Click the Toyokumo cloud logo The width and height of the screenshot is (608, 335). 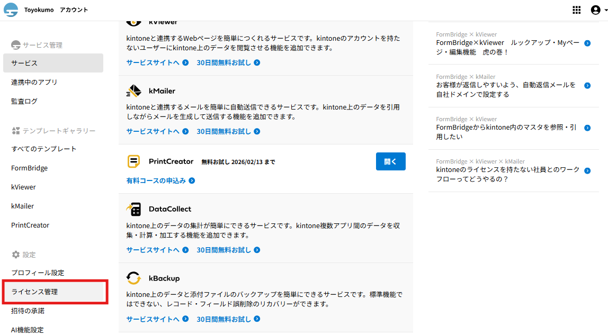(11, 10)
